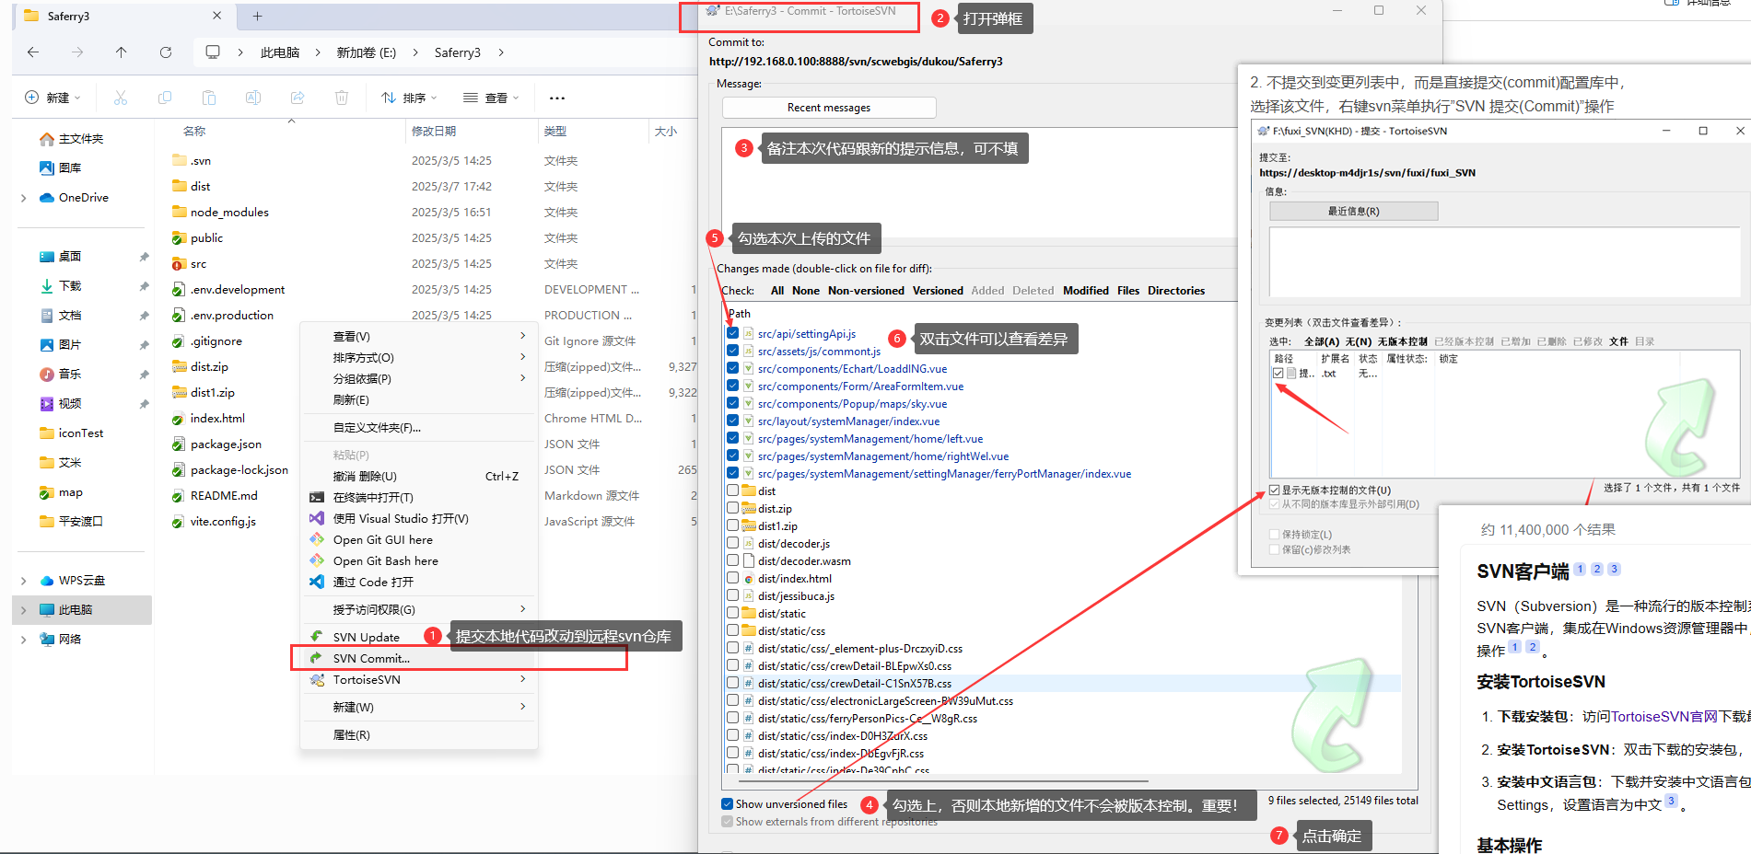Click the Non-versioned check filter link

click(x=866, y=291)
